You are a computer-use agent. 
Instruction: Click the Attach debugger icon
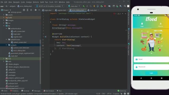click(101, 6)
